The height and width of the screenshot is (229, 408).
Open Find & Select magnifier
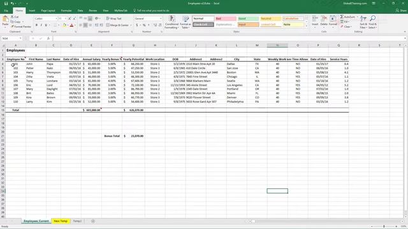[x=372, y=22]
